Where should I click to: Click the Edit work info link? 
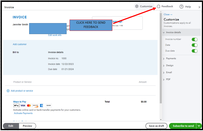55,35
